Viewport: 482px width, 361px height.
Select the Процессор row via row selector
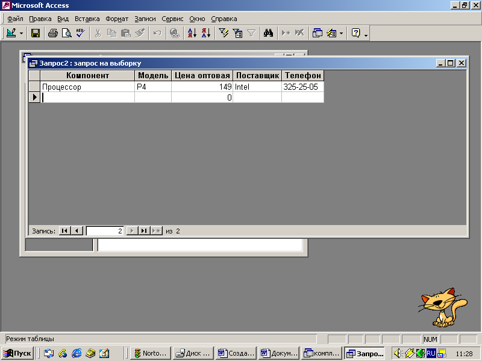34,87
